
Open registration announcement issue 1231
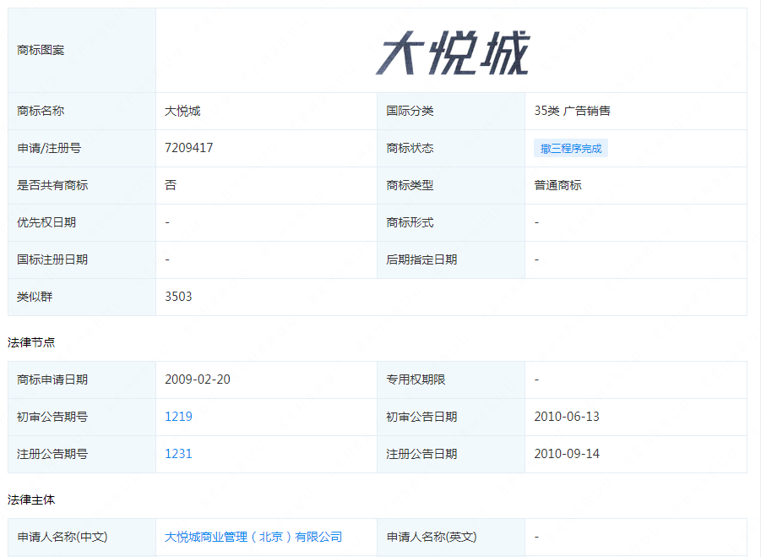point(178,454)
